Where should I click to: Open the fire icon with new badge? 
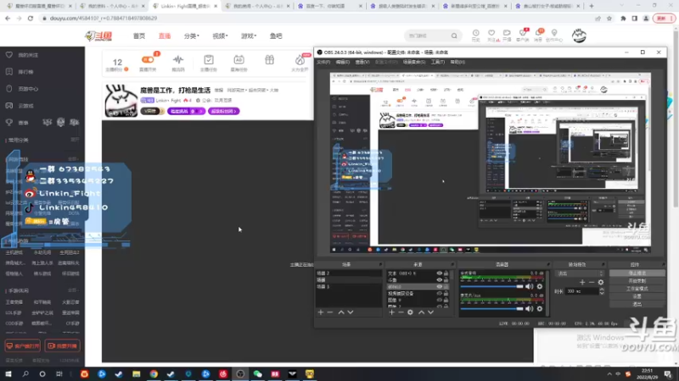click(x=300, y=62)
